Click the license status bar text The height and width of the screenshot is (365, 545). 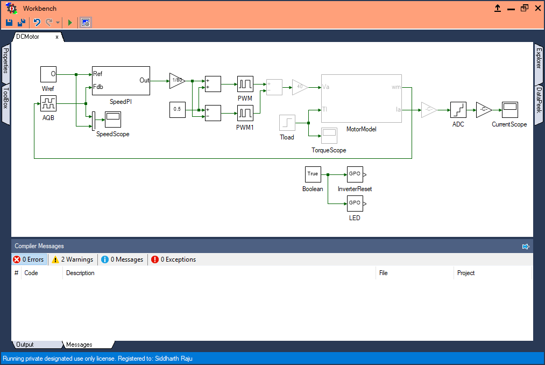98,359
